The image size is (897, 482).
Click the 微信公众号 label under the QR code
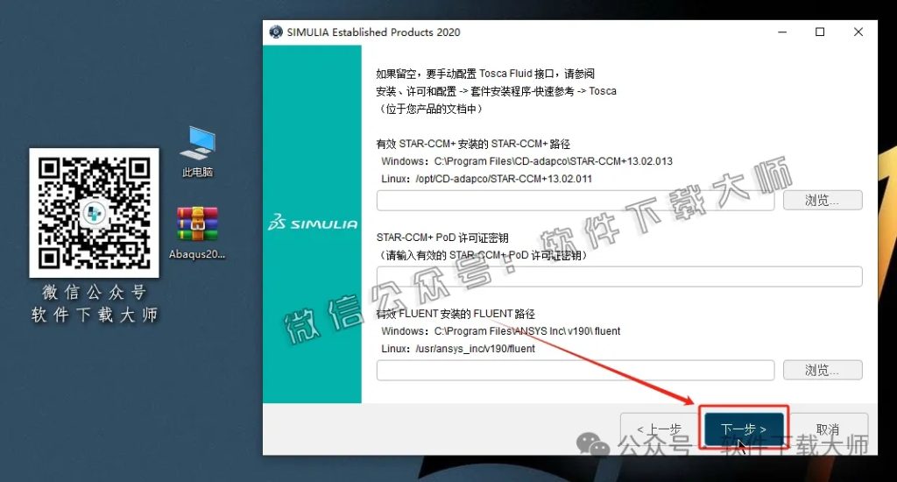point(95,293)
